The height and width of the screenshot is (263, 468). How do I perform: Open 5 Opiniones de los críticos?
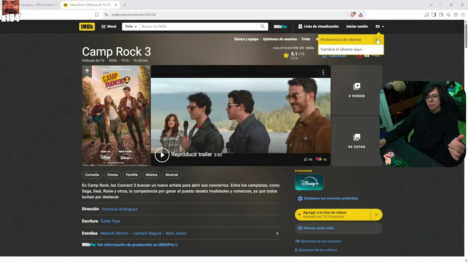(x=316, y=250)
